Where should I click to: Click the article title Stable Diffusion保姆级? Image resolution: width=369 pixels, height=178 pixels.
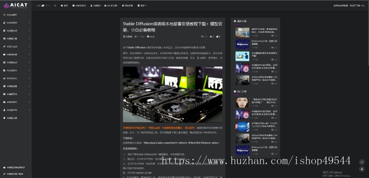pyautogui.click(x=173, y=27)
